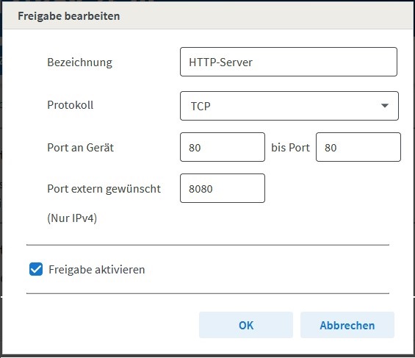Screen dimensions: 415x358
Task: Click the (Nur IPv4) note
Action: (x=72, y=218)
